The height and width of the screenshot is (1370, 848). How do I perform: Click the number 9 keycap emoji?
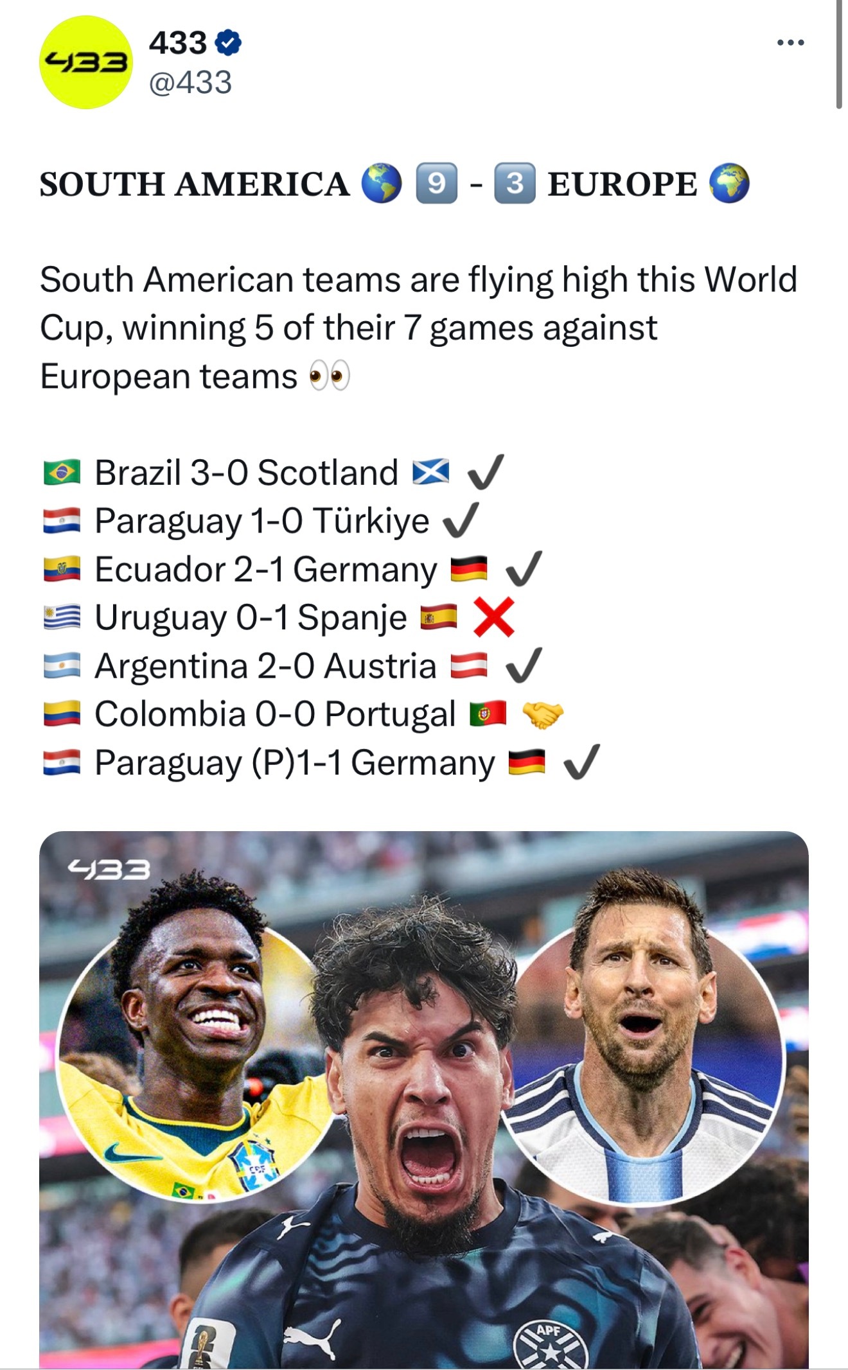pyautogui.click(x=437, y=184)
